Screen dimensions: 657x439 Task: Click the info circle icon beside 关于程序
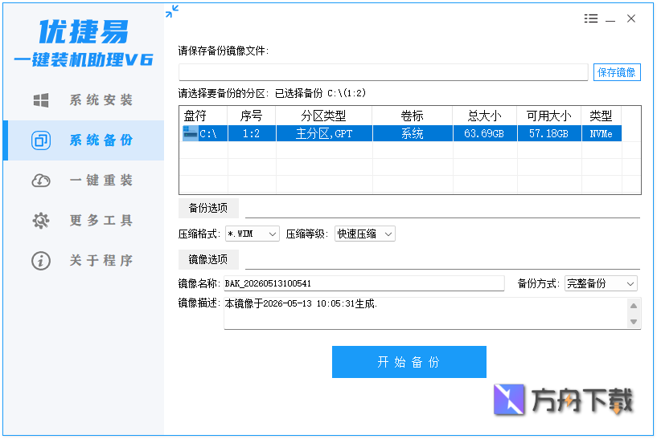click(x=41, y=261)
